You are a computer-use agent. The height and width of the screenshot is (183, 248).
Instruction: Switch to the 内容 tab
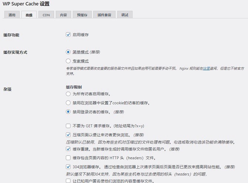[x=63, y=15]
